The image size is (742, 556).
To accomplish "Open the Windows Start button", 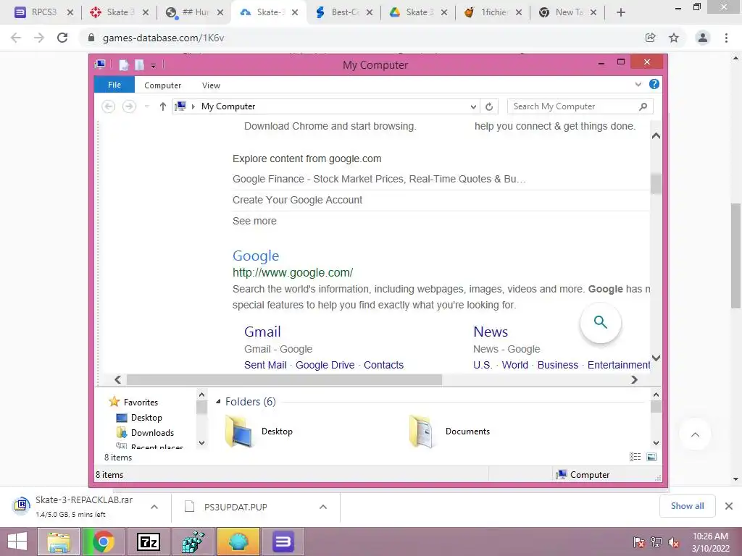I will [x=17, y=542].
